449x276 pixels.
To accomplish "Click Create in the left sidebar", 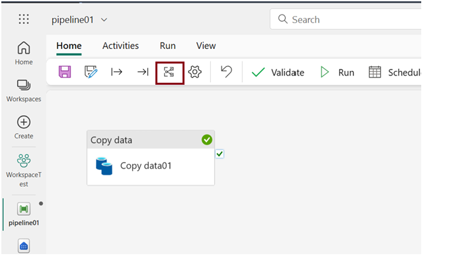I will 24,128.
